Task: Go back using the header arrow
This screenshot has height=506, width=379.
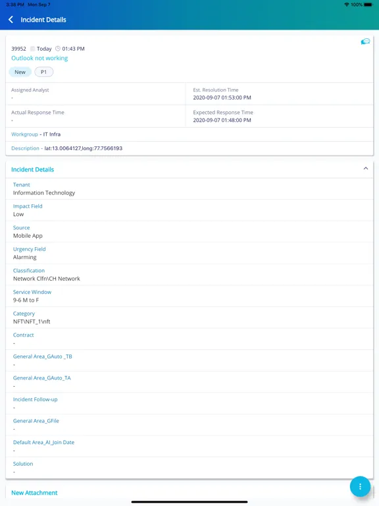Action: [x=11, y=20]
